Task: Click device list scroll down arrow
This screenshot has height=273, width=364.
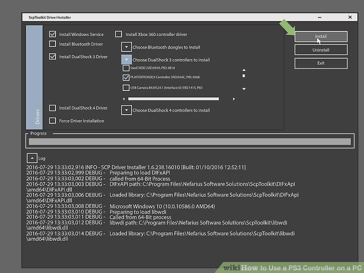Action: point(244,89)
